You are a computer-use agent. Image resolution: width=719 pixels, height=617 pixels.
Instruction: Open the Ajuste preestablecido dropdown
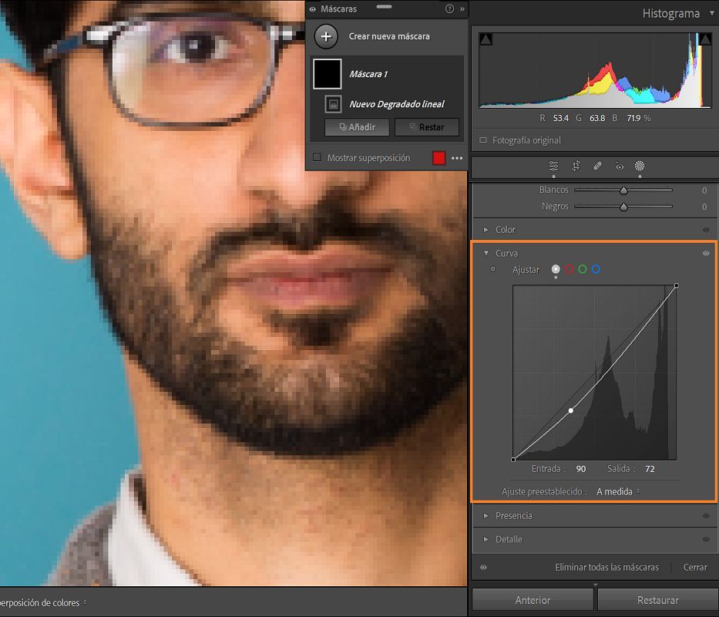[618, 491]
